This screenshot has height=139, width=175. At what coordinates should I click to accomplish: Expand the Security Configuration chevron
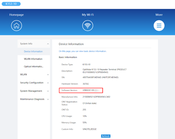click(48, 83)
